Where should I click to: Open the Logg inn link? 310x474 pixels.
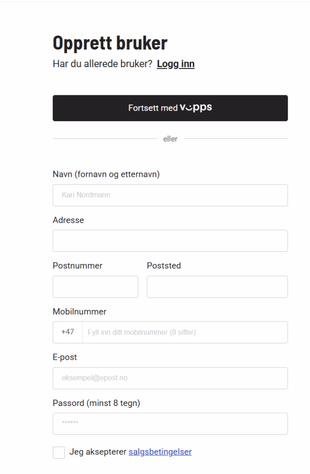click(175, 64)
